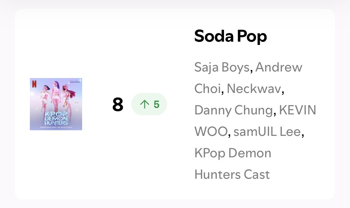The height and width of the screenshot is (208, 350).
Task: Click the word KEVIN in artist list
Action: (297, 110)
